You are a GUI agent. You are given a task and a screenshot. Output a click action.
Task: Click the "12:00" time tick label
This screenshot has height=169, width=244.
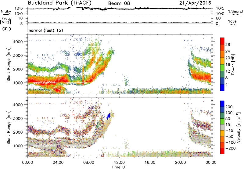119,163
